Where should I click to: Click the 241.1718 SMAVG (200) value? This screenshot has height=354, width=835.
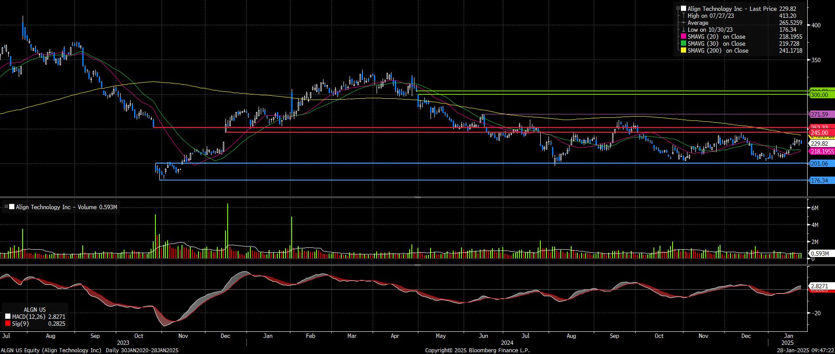[791, 50]
